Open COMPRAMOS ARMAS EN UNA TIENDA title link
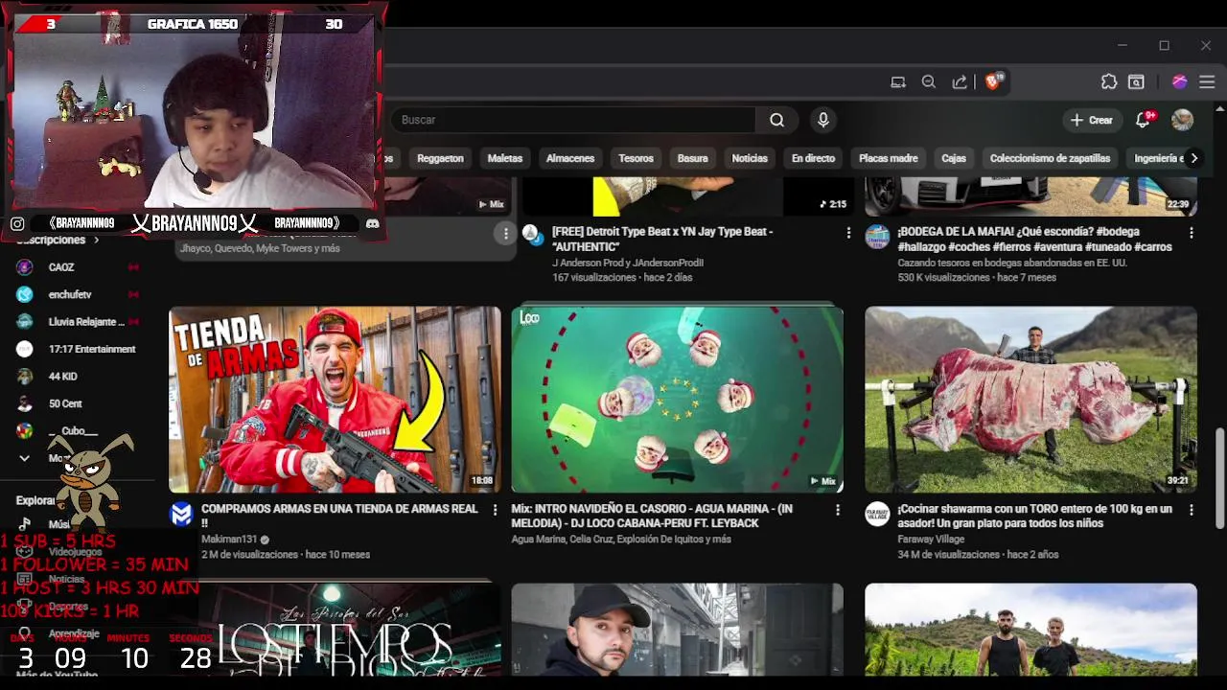 [x=339, y=516]
